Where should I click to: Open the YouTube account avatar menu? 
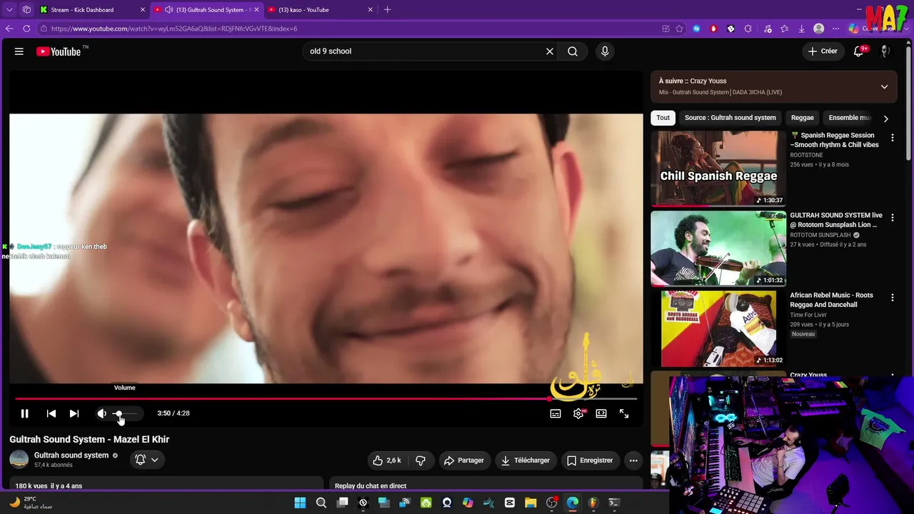(885, 51)
